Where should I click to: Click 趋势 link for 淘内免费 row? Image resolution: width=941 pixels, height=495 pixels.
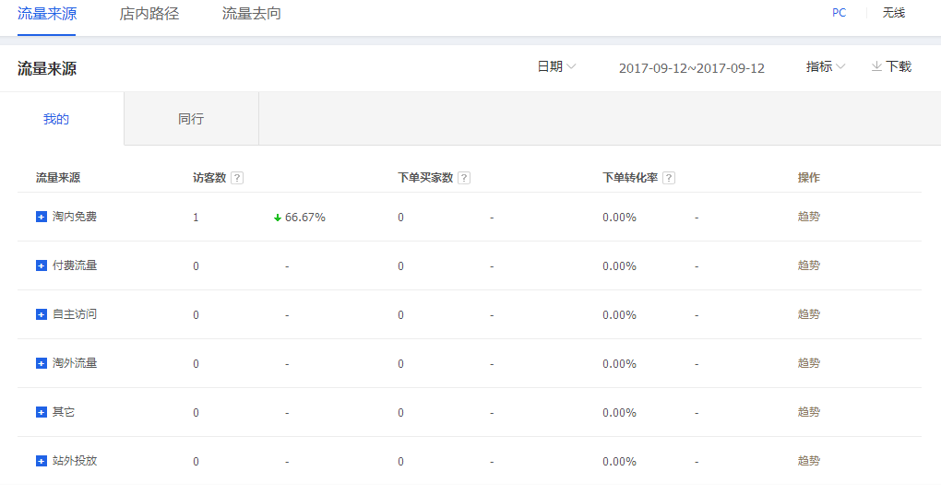click(808, 217)
